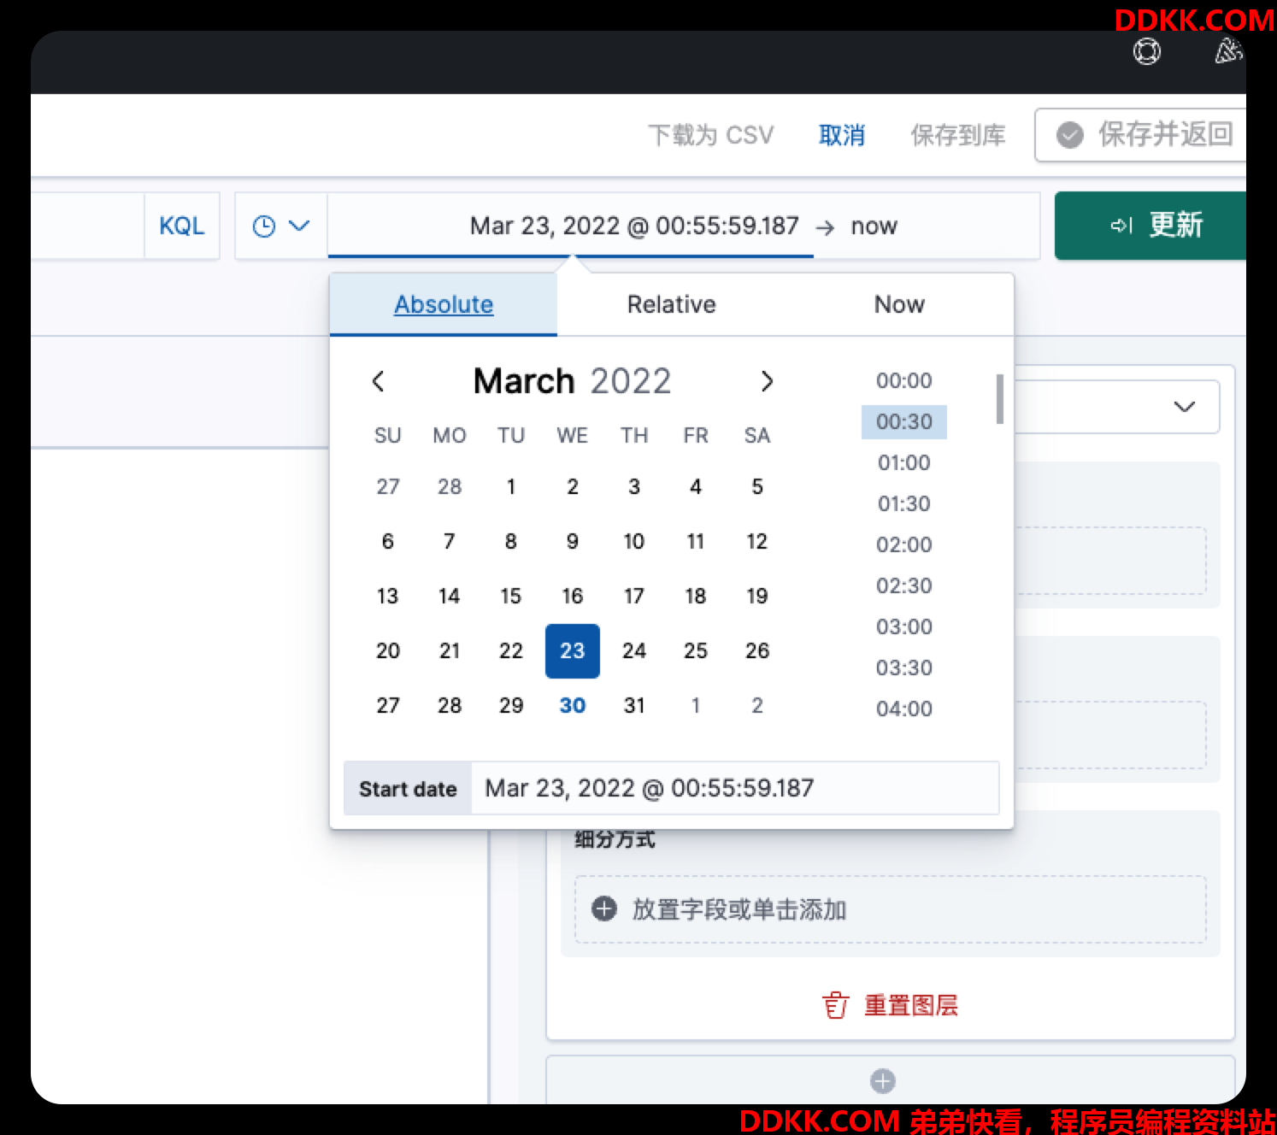Select March 15 in calendar
The height and width of the screenshot is (1135, 1277).
(511, 597)
